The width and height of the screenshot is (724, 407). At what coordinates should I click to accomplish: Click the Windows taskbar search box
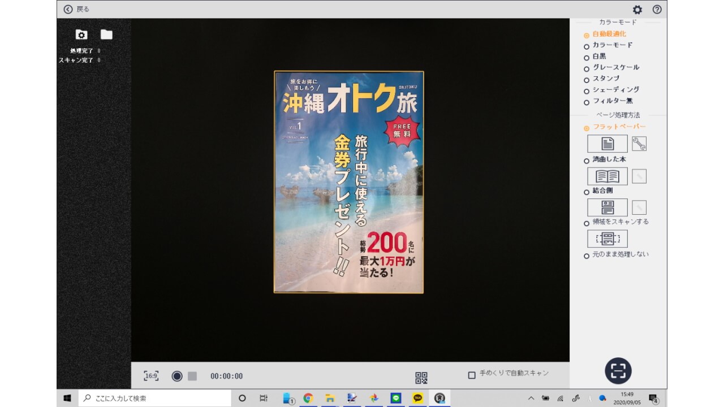(154, 398)
